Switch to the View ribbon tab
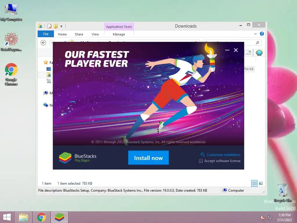 (x=95, y=34)
